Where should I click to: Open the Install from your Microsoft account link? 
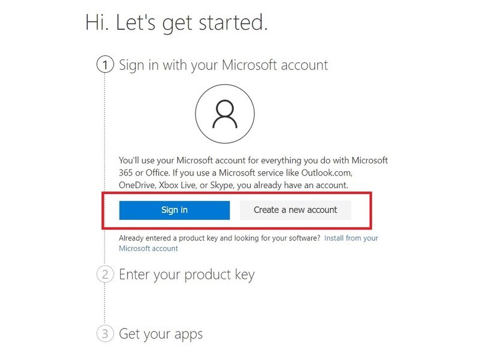351,238
